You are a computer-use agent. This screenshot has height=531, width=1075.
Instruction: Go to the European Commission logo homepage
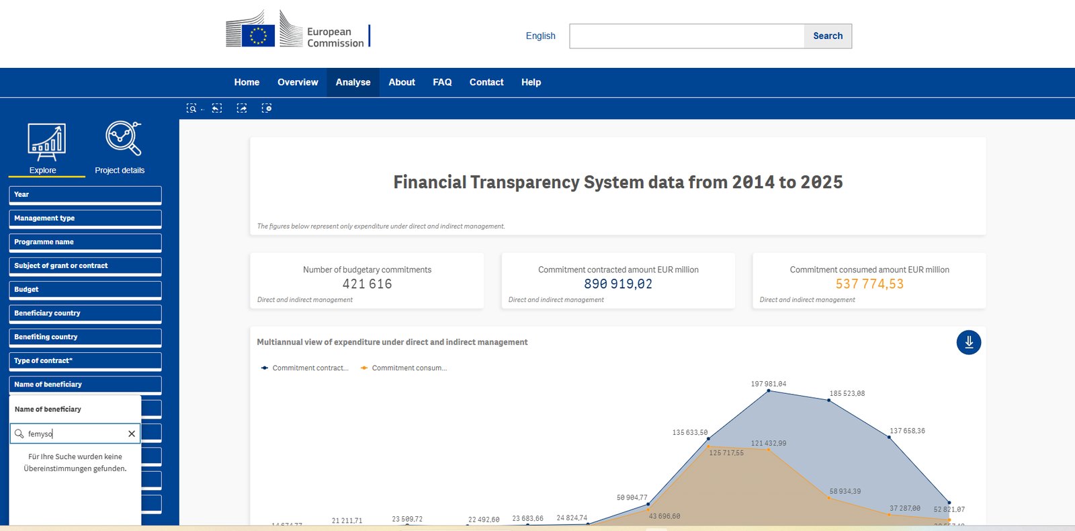pyautogui.click(x=298, y=29)
